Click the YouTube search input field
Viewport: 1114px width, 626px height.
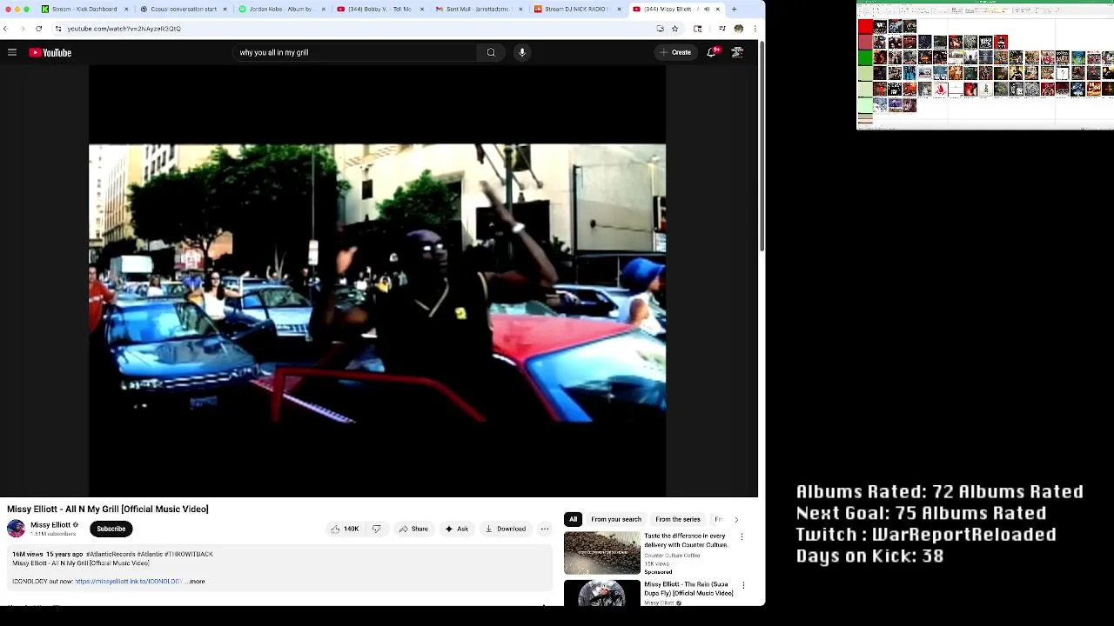pos(354,52)
